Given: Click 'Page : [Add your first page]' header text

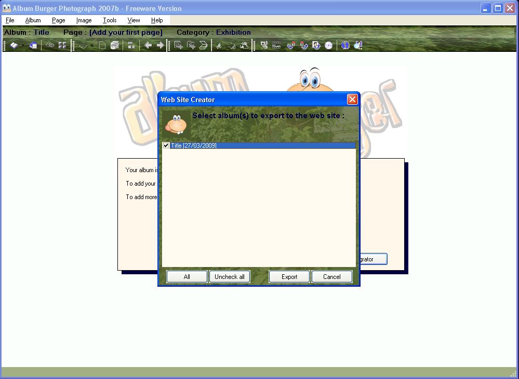Looking at the screenshot, I should tap(113, 32).
